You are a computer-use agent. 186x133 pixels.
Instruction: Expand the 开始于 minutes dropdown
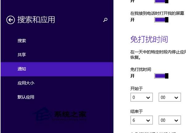170,97
